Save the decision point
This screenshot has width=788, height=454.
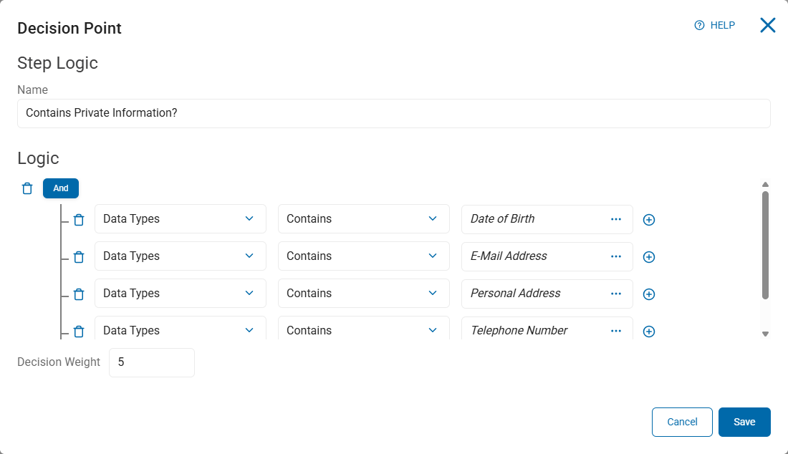click(x=744, y=422)
